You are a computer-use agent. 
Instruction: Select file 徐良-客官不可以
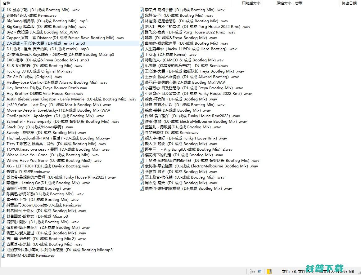coord(185,104)
